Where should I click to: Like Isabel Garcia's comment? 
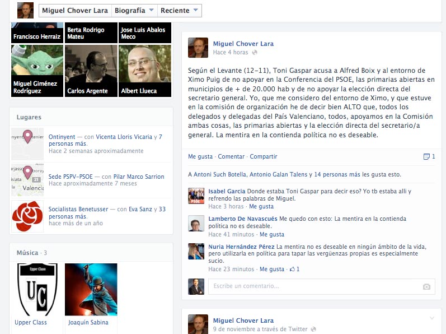[261, 206]
